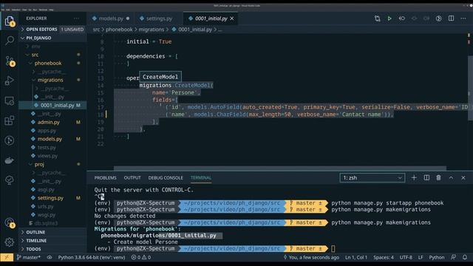
Task: Open the Problems panel tab
Action: [x=105, y=177]
